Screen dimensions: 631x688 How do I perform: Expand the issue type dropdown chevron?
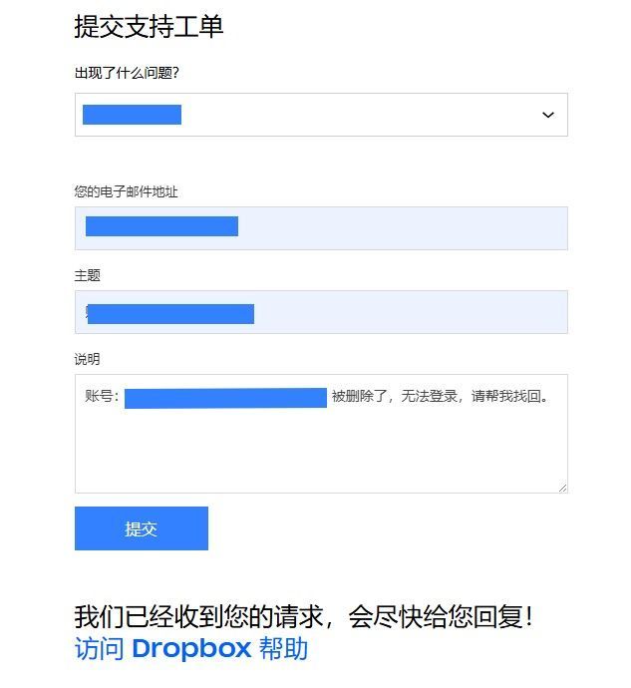[x=547, y=115]
